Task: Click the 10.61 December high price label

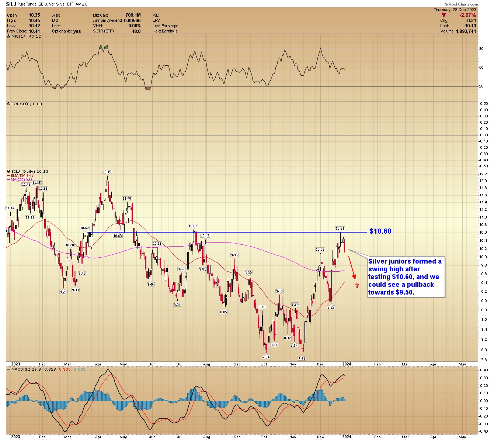Action: [340, 228]
